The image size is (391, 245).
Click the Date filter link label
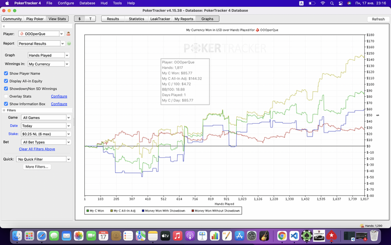(x=14, y=126)
